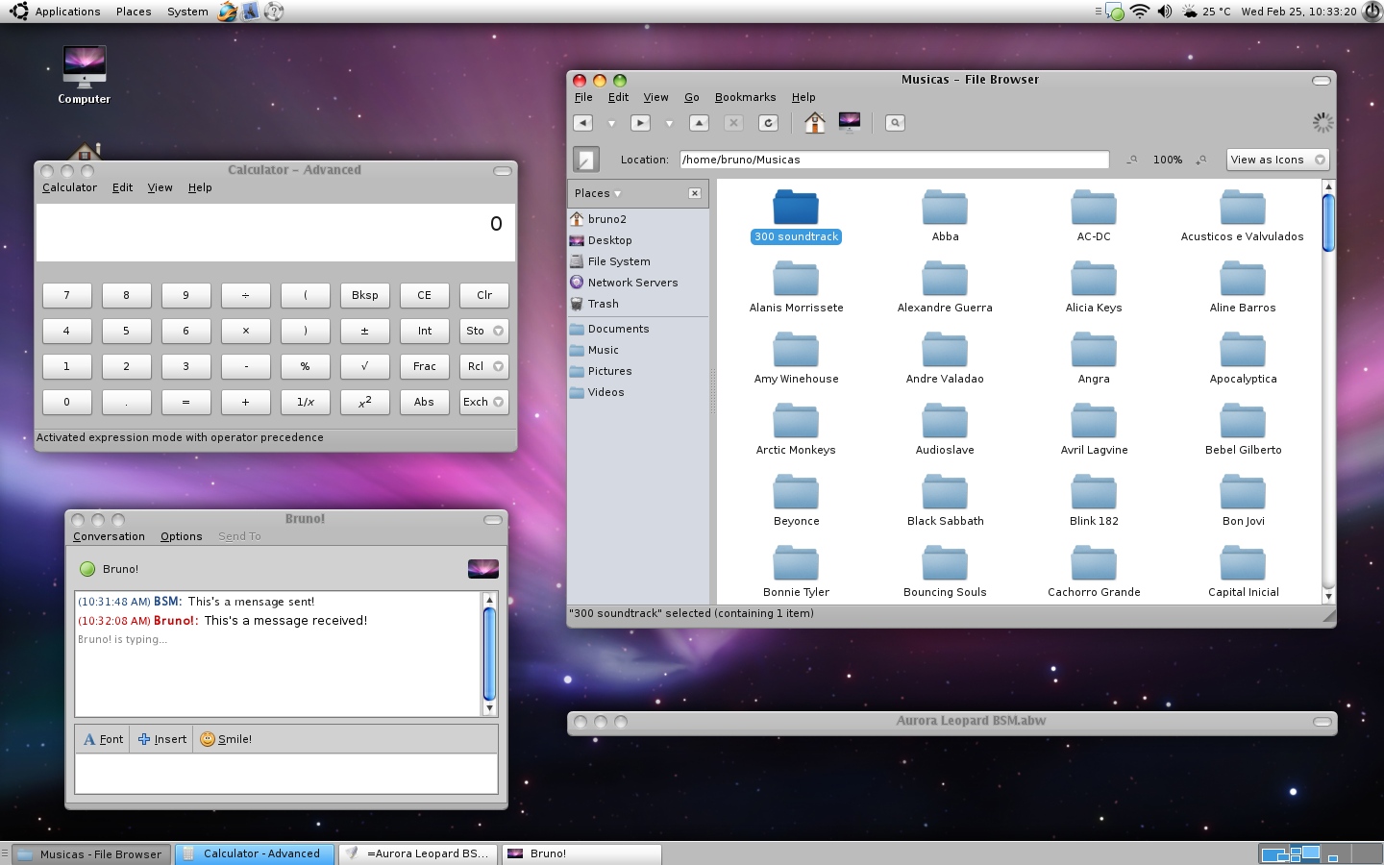
Task: Select the Arctic Monkeys folder
Action: pyautogui.click(x=796, y=430)
